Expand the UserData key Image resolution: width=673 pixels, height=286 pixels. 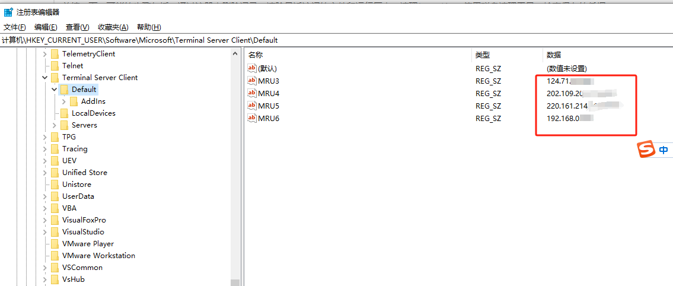44,196
